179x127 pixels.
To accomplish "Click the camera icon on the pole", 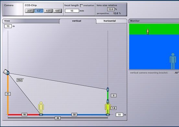I will pyautogui.click(x=5, y=72).
